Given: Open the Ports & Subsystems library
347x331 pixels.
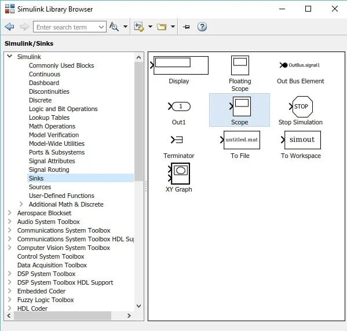Looking at the screenshot, I should (x=57, y=152).
